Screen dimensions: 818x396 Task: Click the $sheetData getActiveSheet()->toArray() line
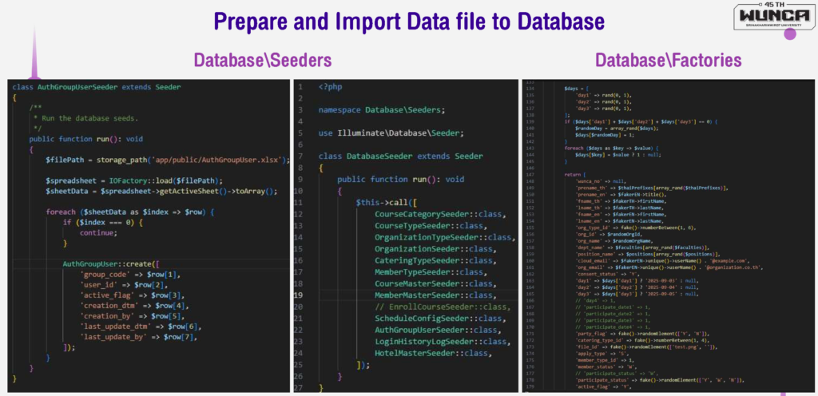161,192
